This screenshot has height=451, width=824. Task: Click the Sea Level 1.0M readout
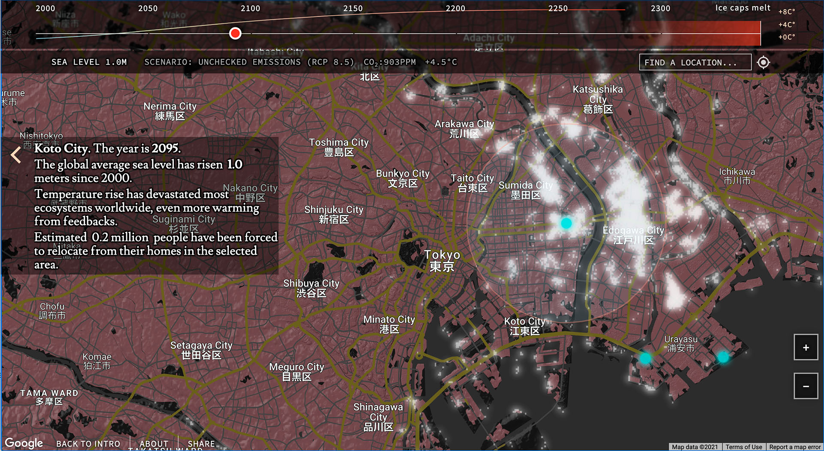(x=89, y=62)
